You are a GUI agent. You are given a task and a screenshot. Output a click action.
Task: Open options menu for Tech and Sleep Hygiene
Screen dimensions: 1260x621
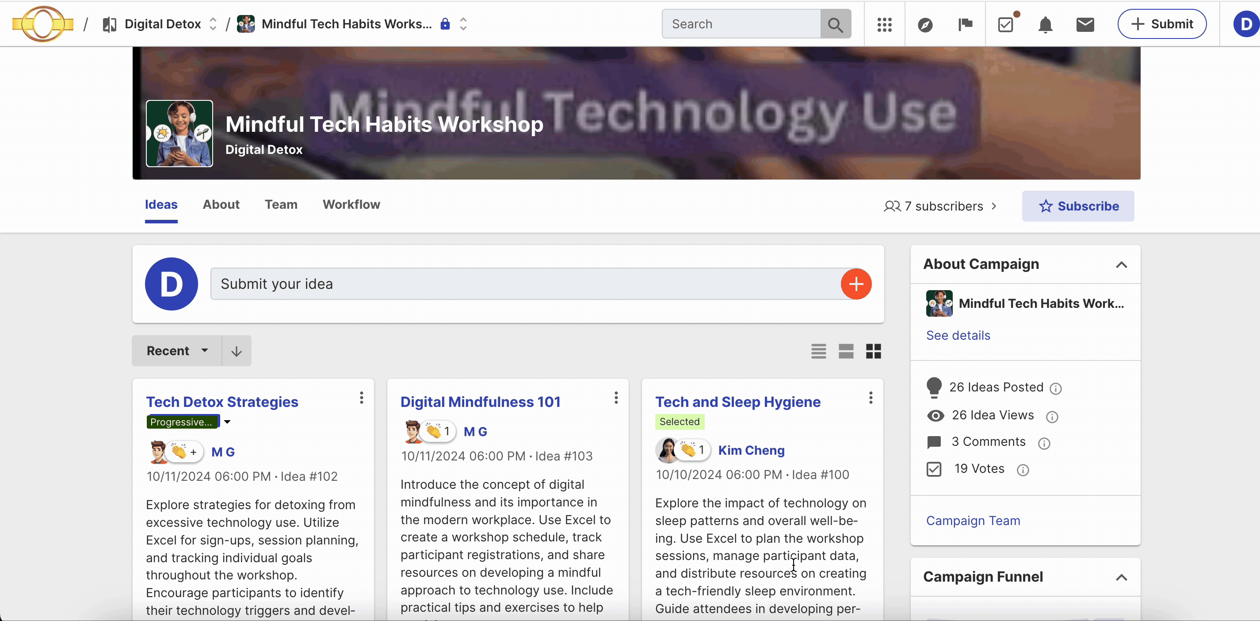871,398
